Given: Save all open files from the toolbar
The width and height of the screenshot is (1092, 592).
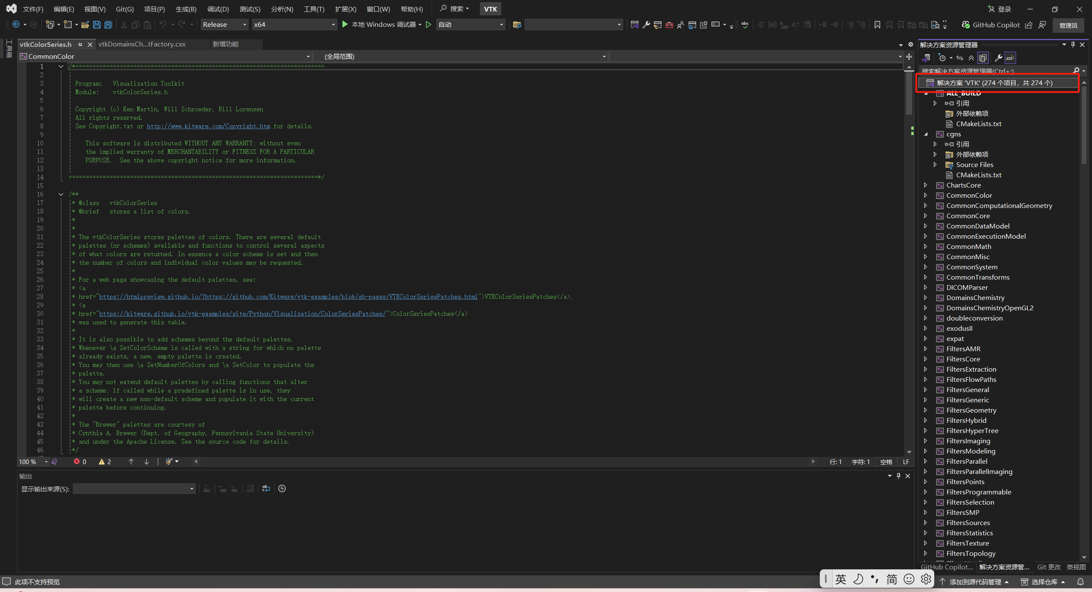Looking at the screenshot, I should [108, 24].
